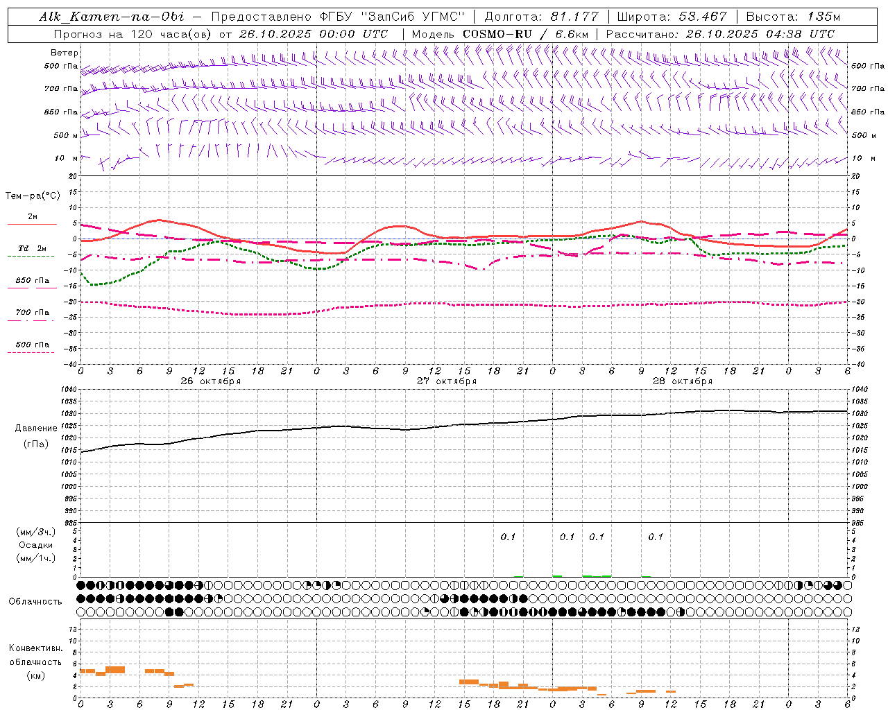Screen dimensions: 888x710
Task: Click the 700 гПа temperature legend entry
Action: (x=32, y=313)
